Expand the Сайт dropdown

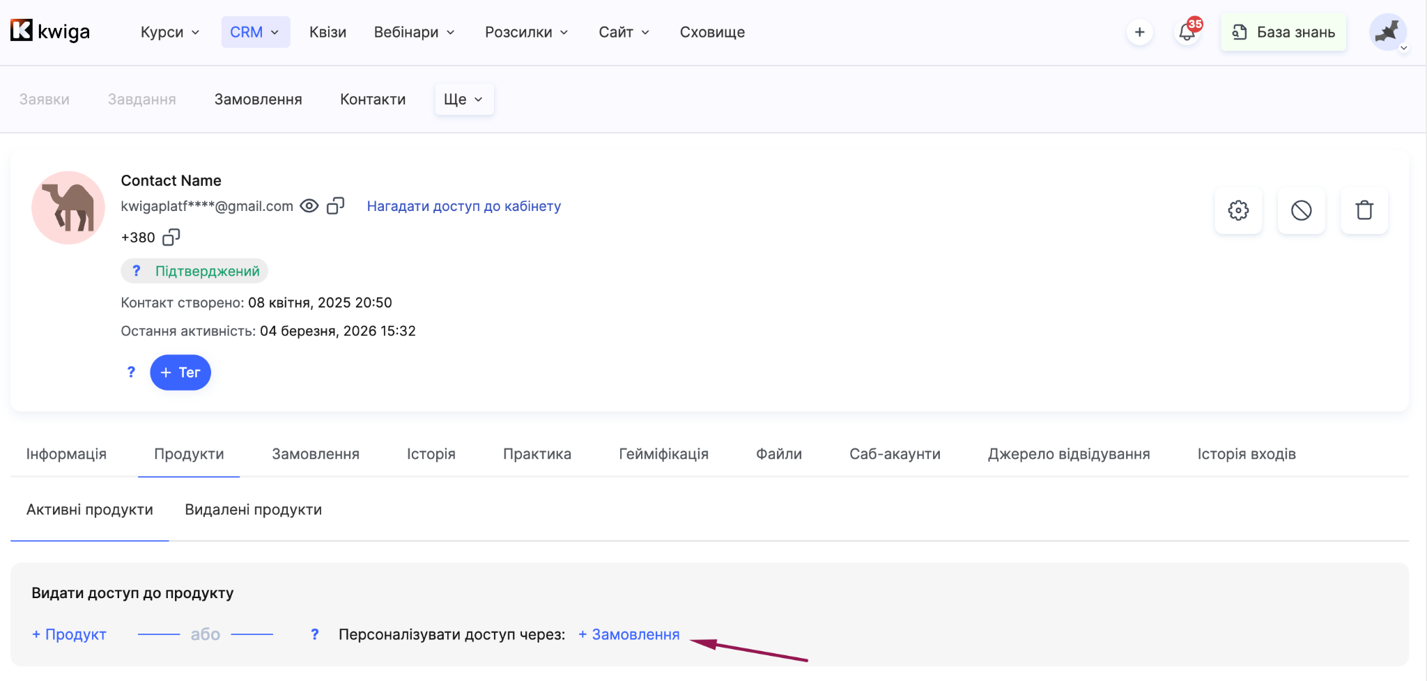[624, 32]
